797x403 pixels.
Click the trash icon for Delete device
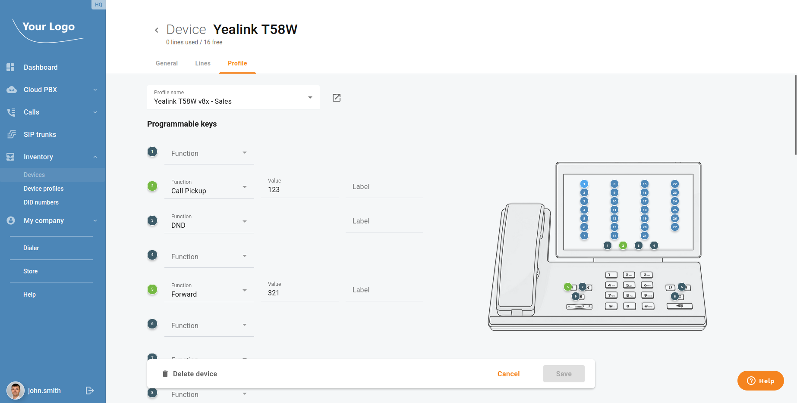coord(165,374)
